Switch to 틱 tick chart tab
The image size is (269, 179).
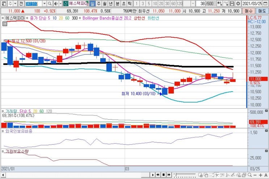130,3
